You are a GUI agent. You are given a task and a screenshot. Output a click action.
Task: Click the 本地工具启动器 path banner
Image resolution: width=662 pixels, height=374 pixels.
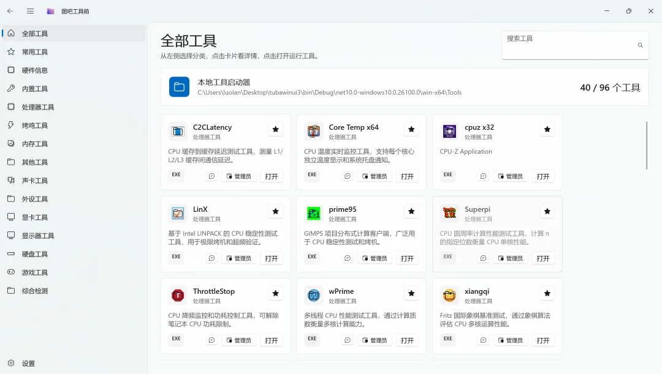[x=405, y=87]
